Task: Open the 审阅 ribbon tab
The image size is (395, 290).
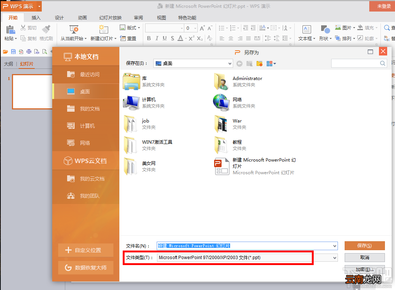Action: tap(138, 18)
